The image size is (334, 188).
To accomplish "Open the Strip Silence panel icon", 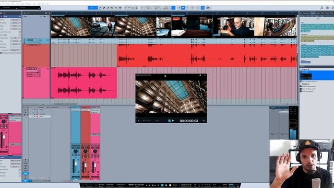I will coord(129,8).
